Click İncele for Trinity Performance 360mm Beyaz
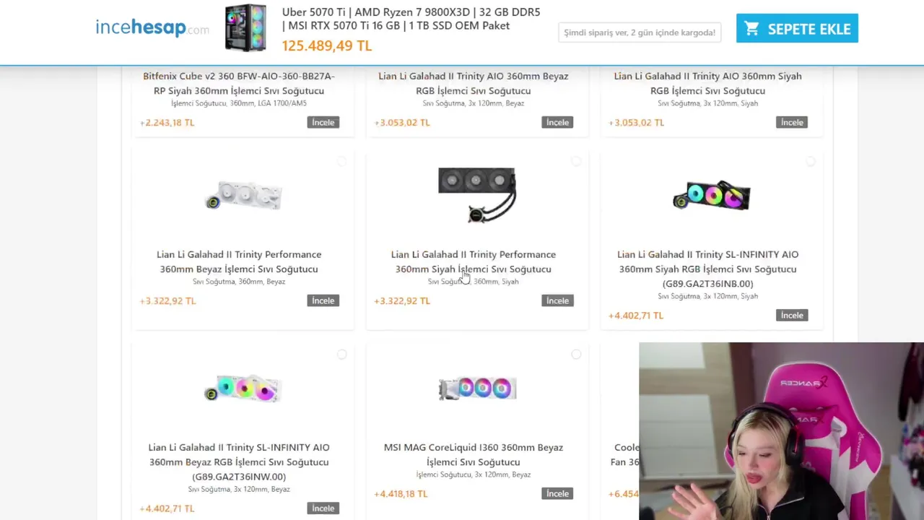 323,300
